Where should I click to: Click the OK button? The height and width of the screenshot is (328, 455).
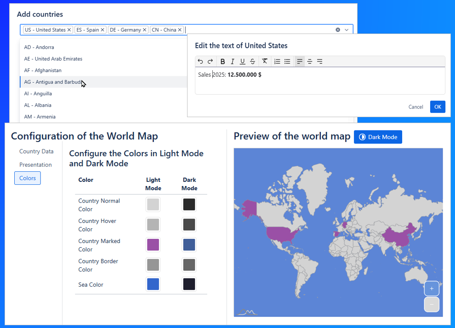click(438, 107)
